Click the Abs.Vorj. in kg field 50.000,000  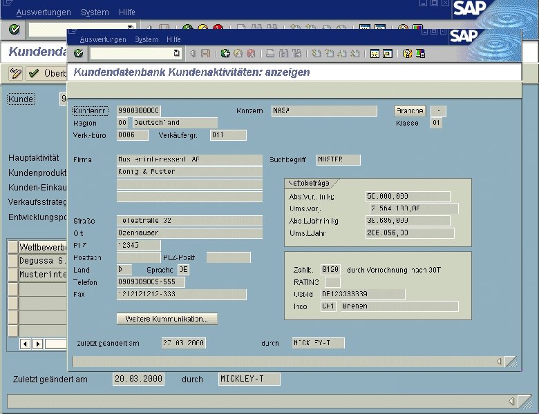408,197
